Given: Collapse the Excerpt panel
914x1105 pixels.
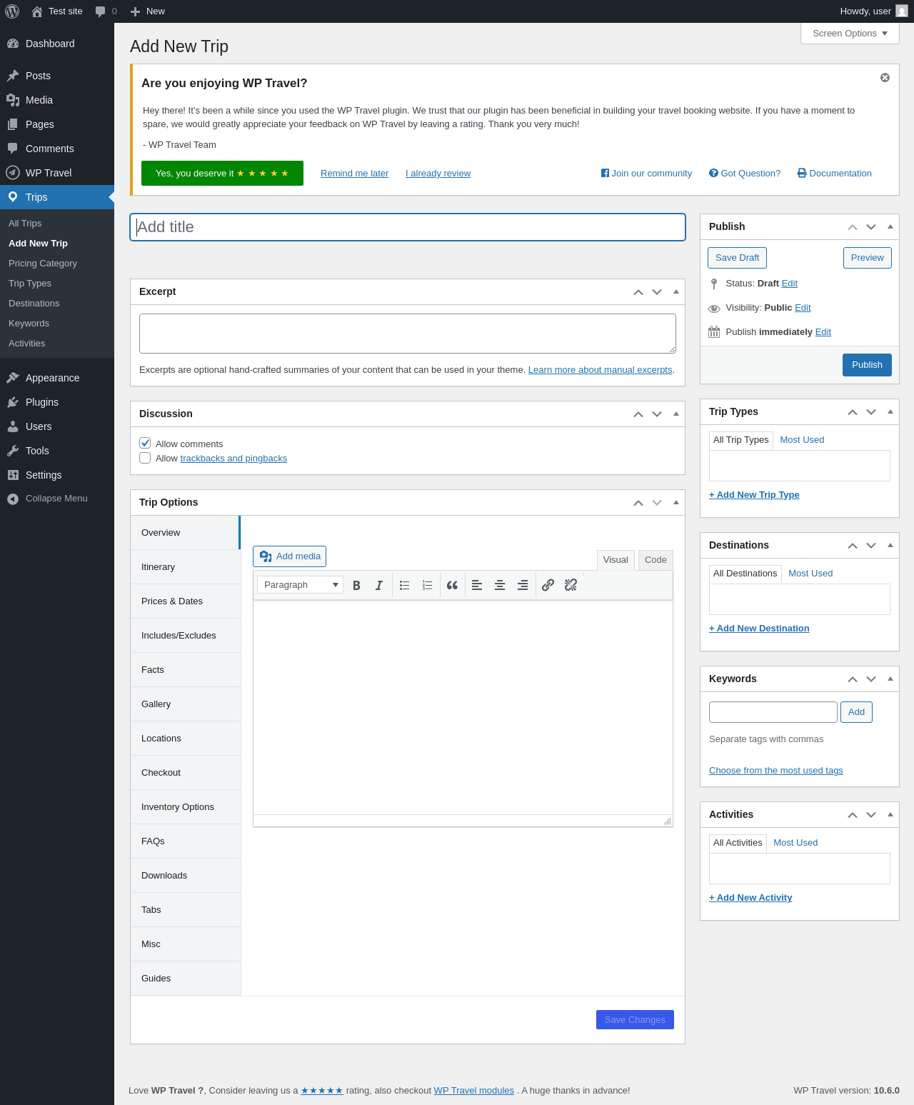Looking at the screenshot, I should click(x=676, y=291).
